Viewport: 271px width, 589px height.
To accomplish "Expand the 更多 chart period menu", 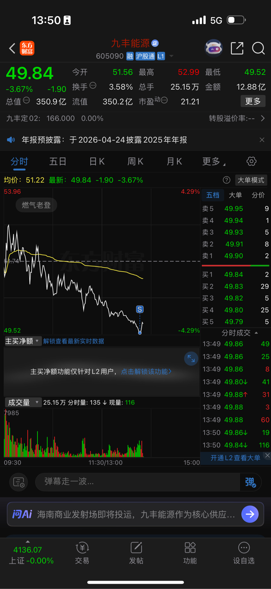I will [213, 162].
